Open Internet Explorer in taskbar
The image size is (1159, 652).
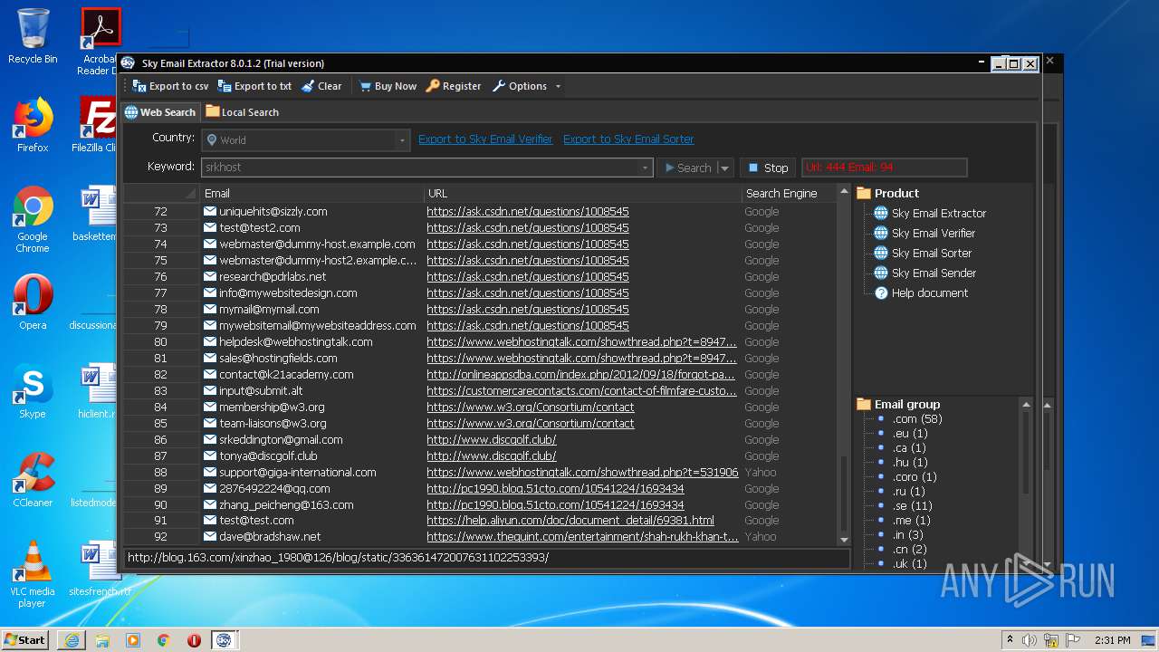tap(72, 640)
